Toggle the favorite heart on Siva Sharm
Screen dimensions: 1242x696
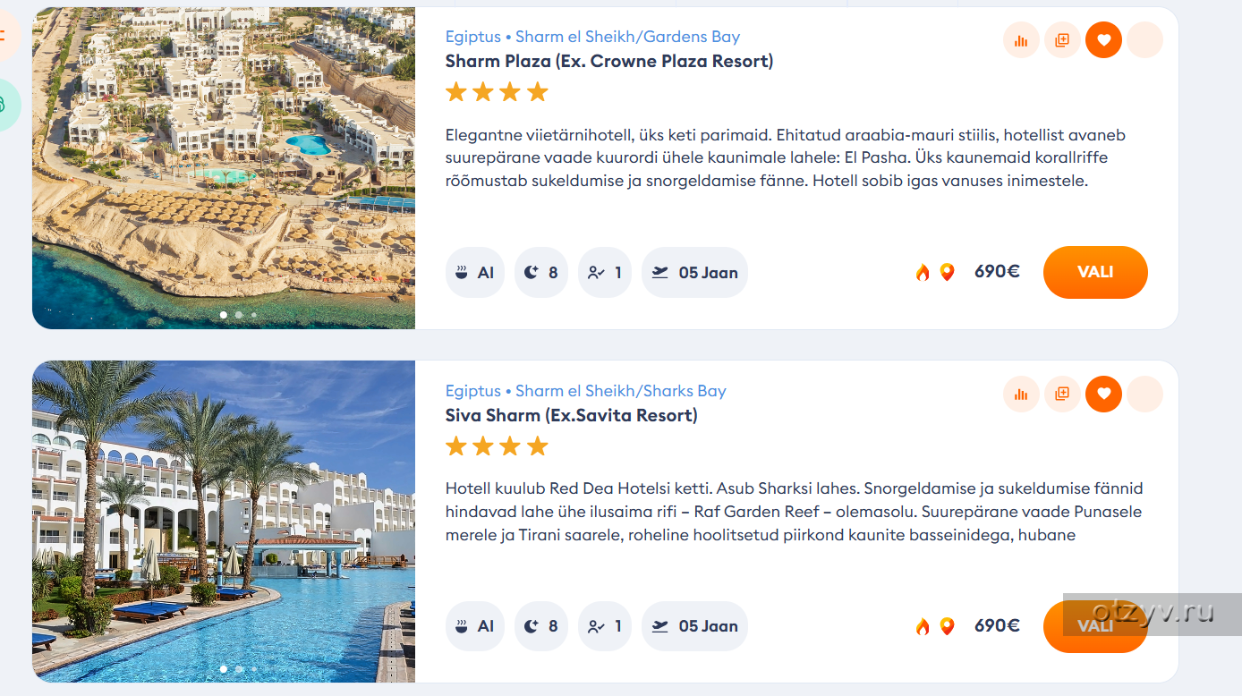(x=1103, y=395)
